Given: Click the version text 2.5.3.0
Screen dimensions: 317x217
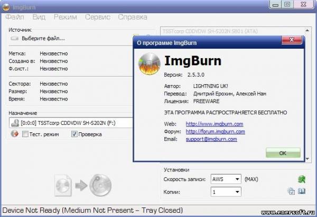Looking at the screenshot, I should tap(196, 75).
